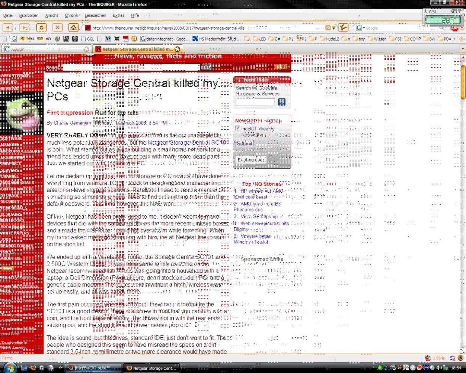Open the Chronik menu

tap(71, 15)
